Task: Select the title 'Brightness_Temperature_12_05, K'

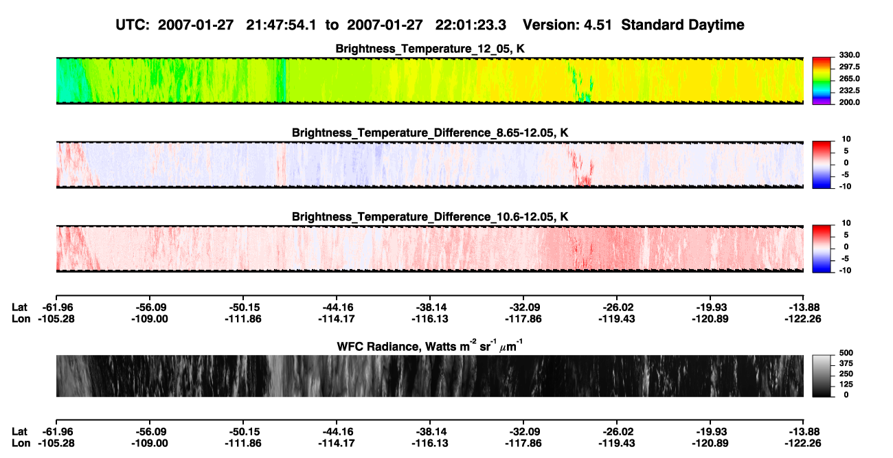Action: [430, 49]
